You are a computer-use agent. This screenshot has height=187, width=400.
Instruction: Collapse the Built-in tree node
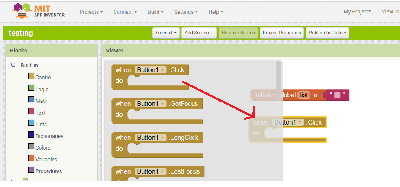(x=13, y=65)
